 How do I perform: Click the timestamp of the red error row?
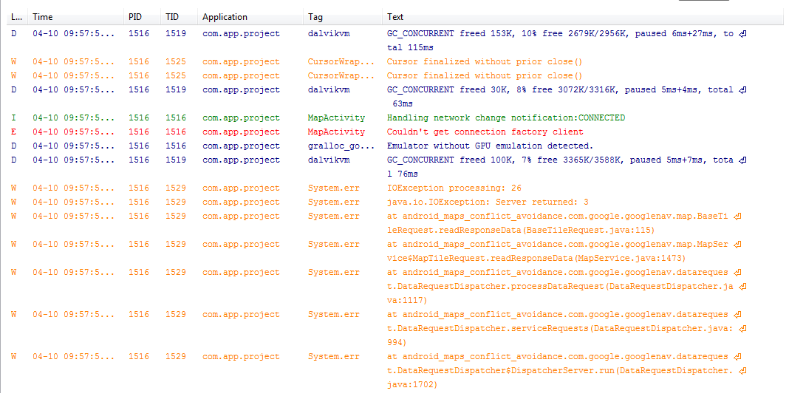point(73,132)
